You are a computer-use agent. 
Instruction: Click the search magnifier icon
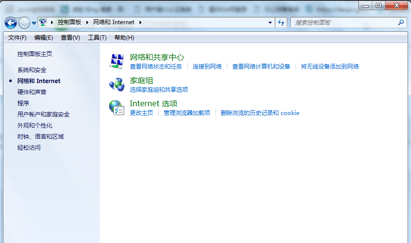click(x=400, y=23)
